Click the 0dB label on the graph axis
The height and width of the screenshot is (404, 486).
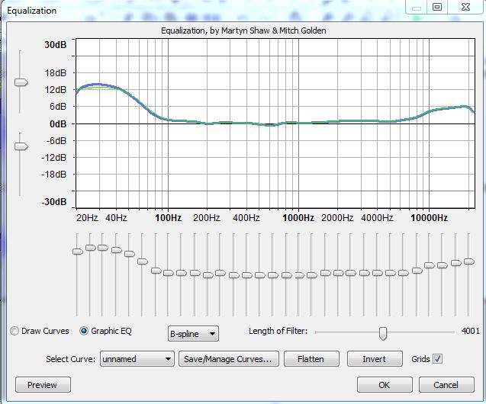58,123
